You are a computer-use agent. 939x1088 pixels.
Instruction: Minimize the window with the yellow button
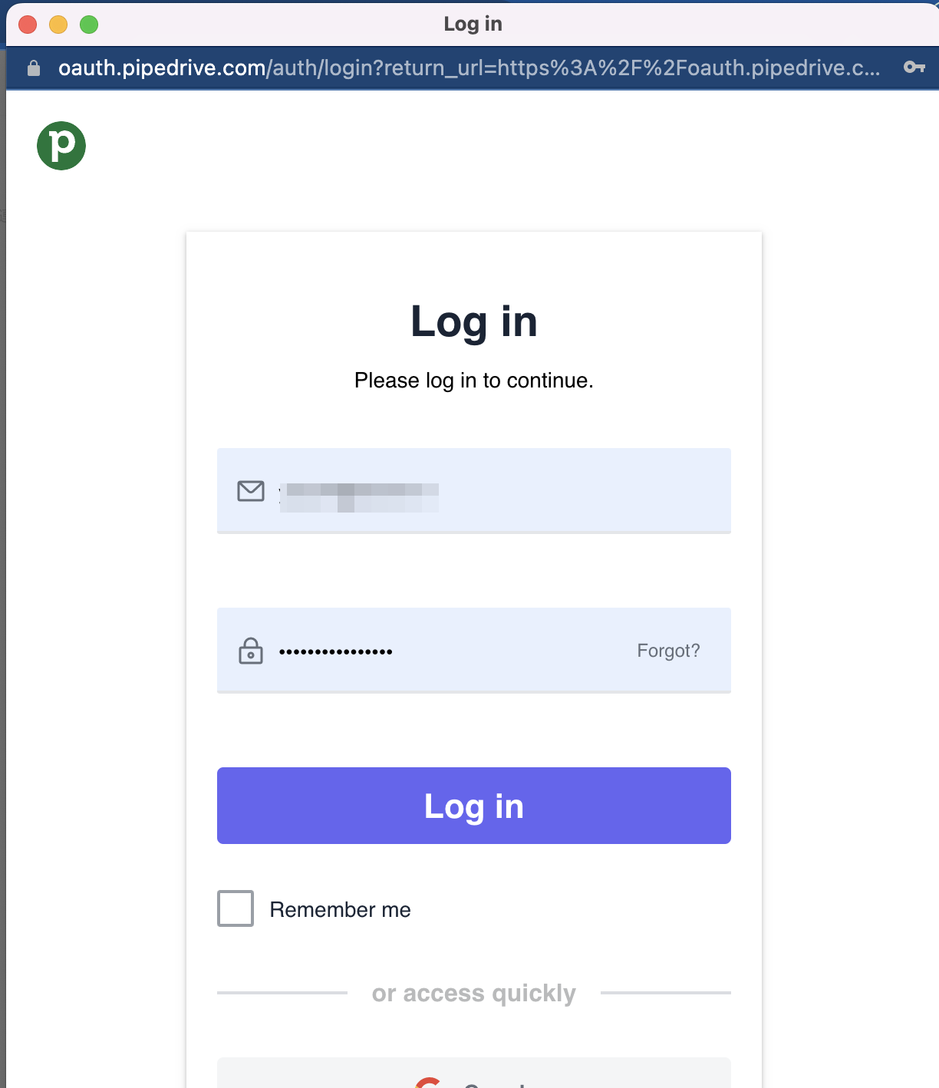click(x=58, y=25)
